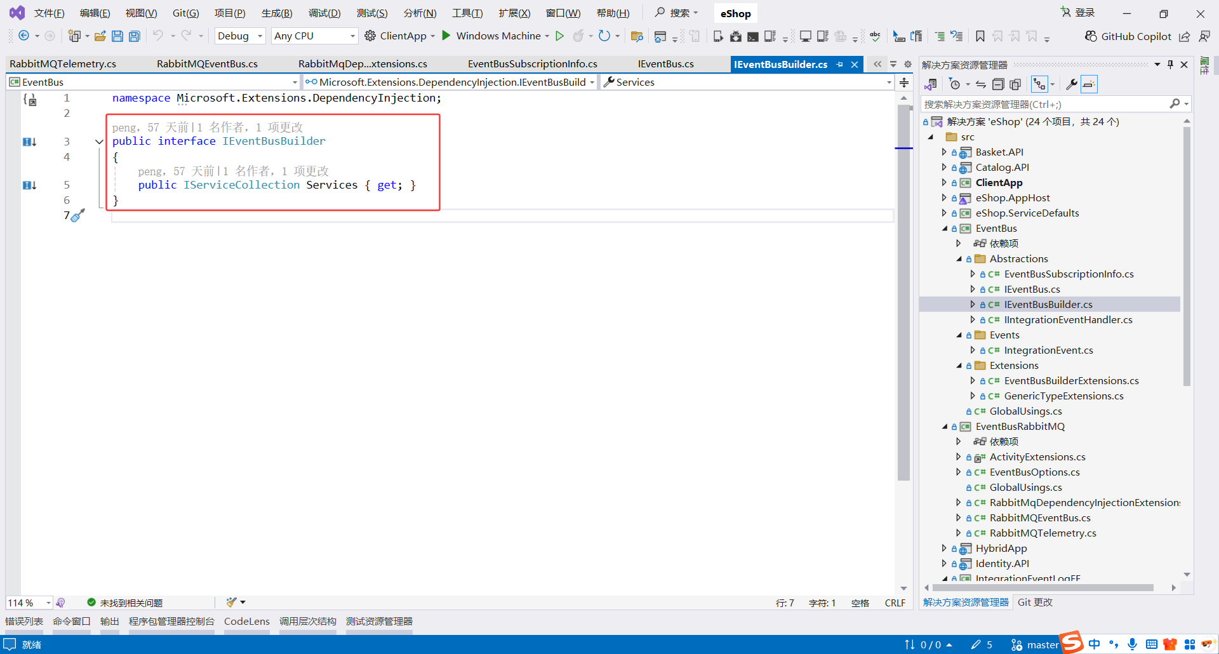Click the 未找到相关问题 status indicator
Viewport: 1219px width, 654px height.
click(125, 603)
